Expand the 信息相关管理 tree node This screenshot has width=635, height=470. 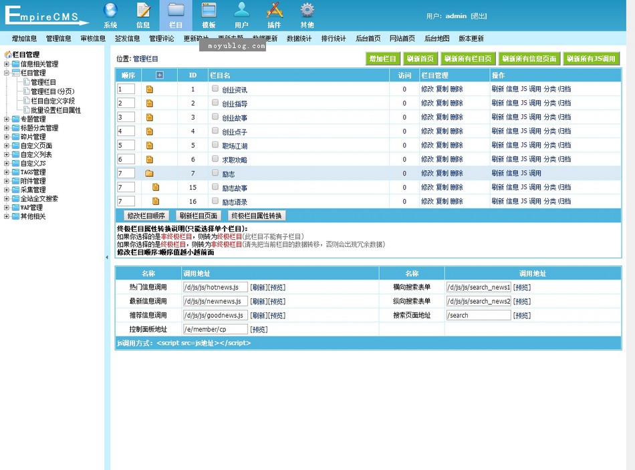pyautogui.click(x=7, y=64)
